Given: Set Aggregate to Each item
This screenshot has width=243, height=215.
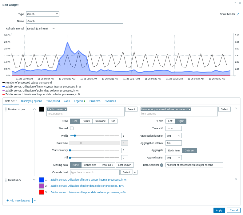Looking at the screenshot, I should click(x=174, y=150).
